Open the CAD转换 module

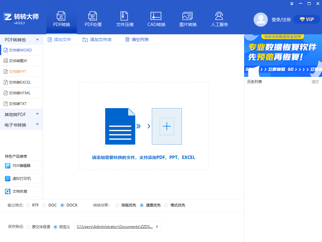point(156,18)
